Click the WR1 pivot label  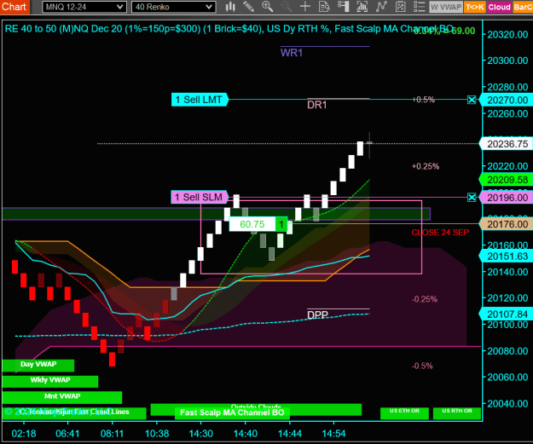(292, 53)
